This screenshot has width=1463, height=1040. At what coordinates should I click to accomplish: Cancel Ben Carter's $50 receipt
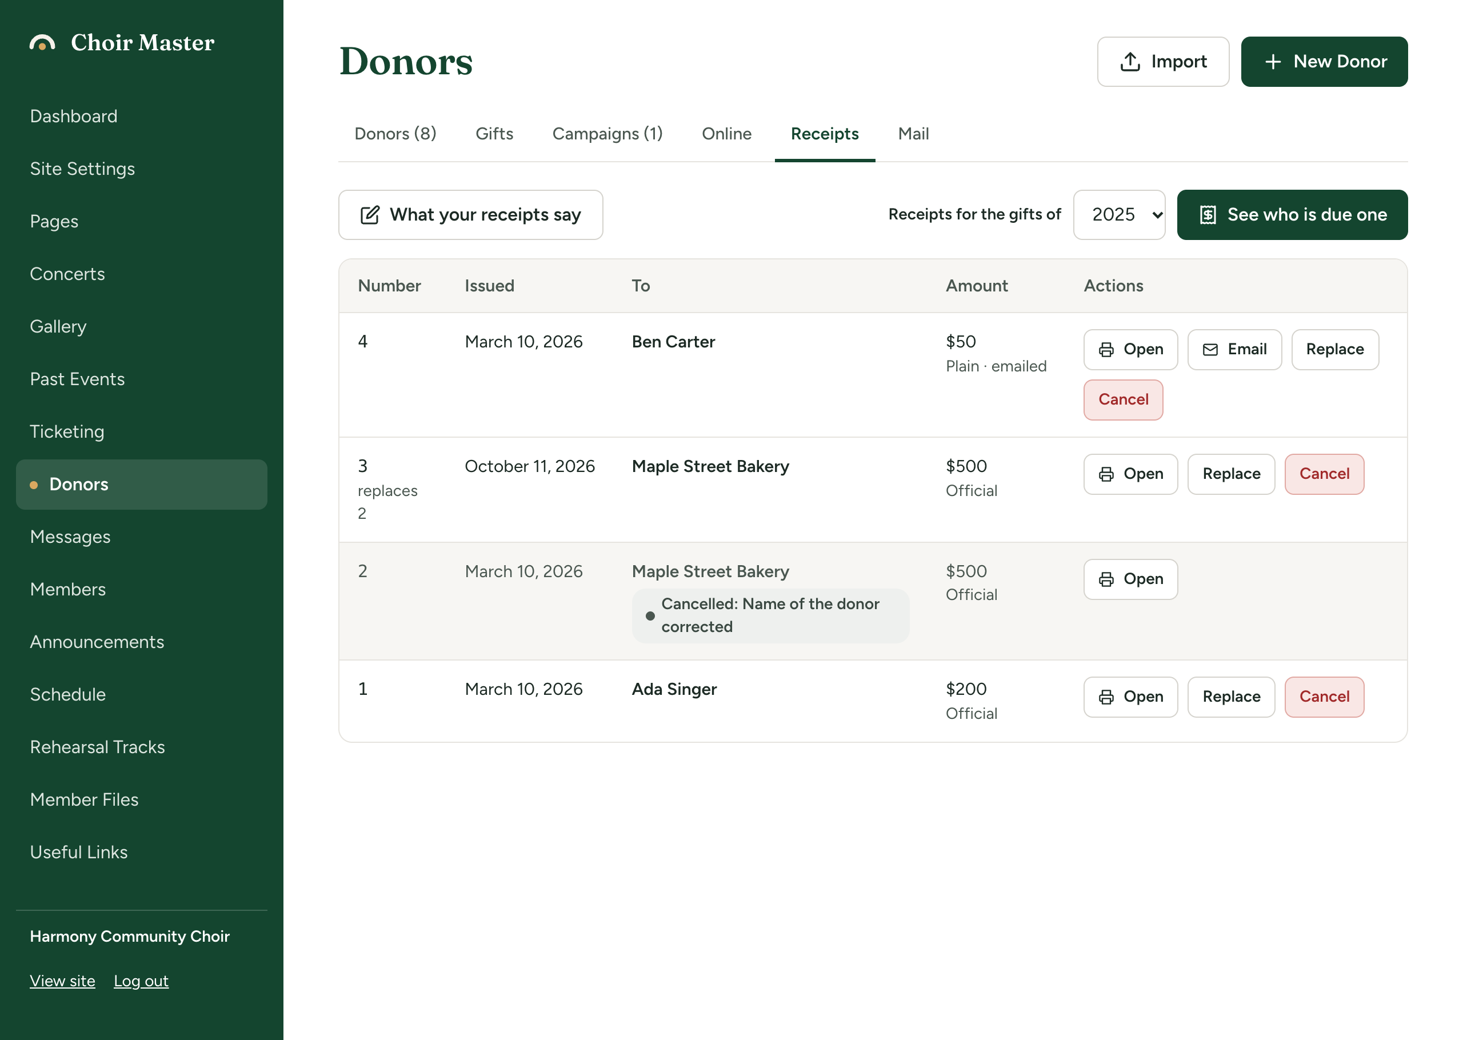1123,399
